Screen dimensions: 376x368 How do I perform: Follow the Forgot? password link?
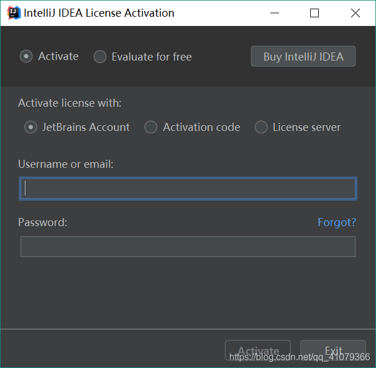(x=337, y=223)
